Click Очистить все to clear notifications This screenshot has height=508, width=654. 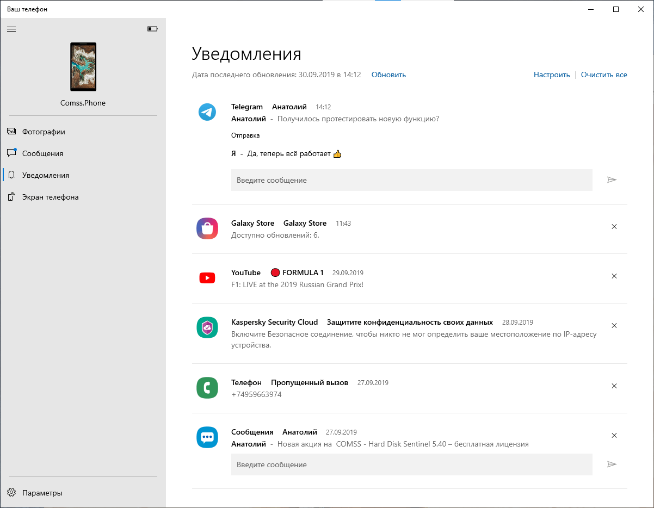tap(603, 75)
